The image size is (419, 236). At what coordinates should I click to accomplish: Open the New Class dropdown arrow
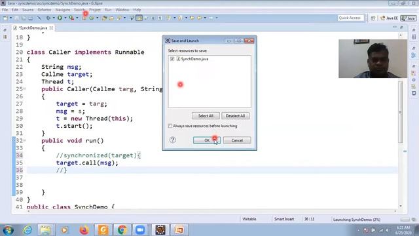tap(98, 18)
